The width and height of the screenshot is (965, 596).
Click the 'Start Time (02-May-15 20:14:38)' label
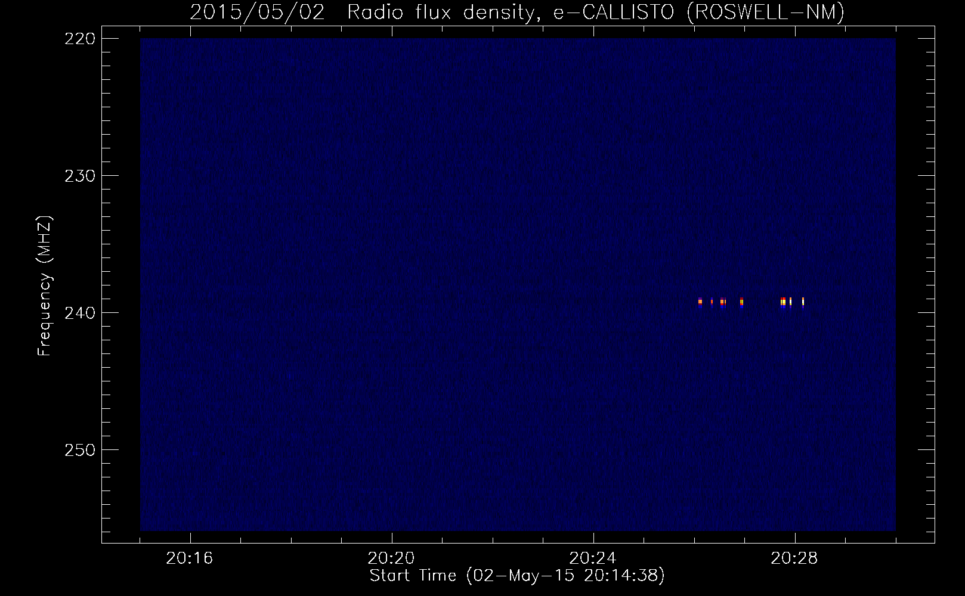[517, 575]
